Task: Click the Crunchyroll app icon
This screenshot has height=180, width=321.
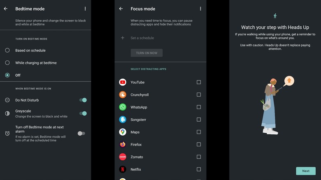Action: [123, 95]
